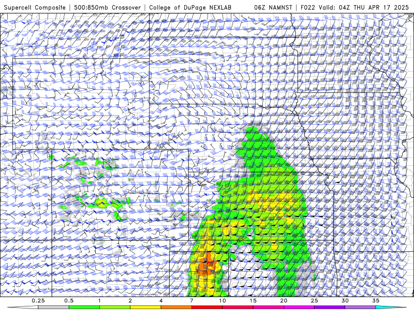Viewport: 414px width, 310px height.
Task: Click the legend value 30
Action: tap(345, 301)
